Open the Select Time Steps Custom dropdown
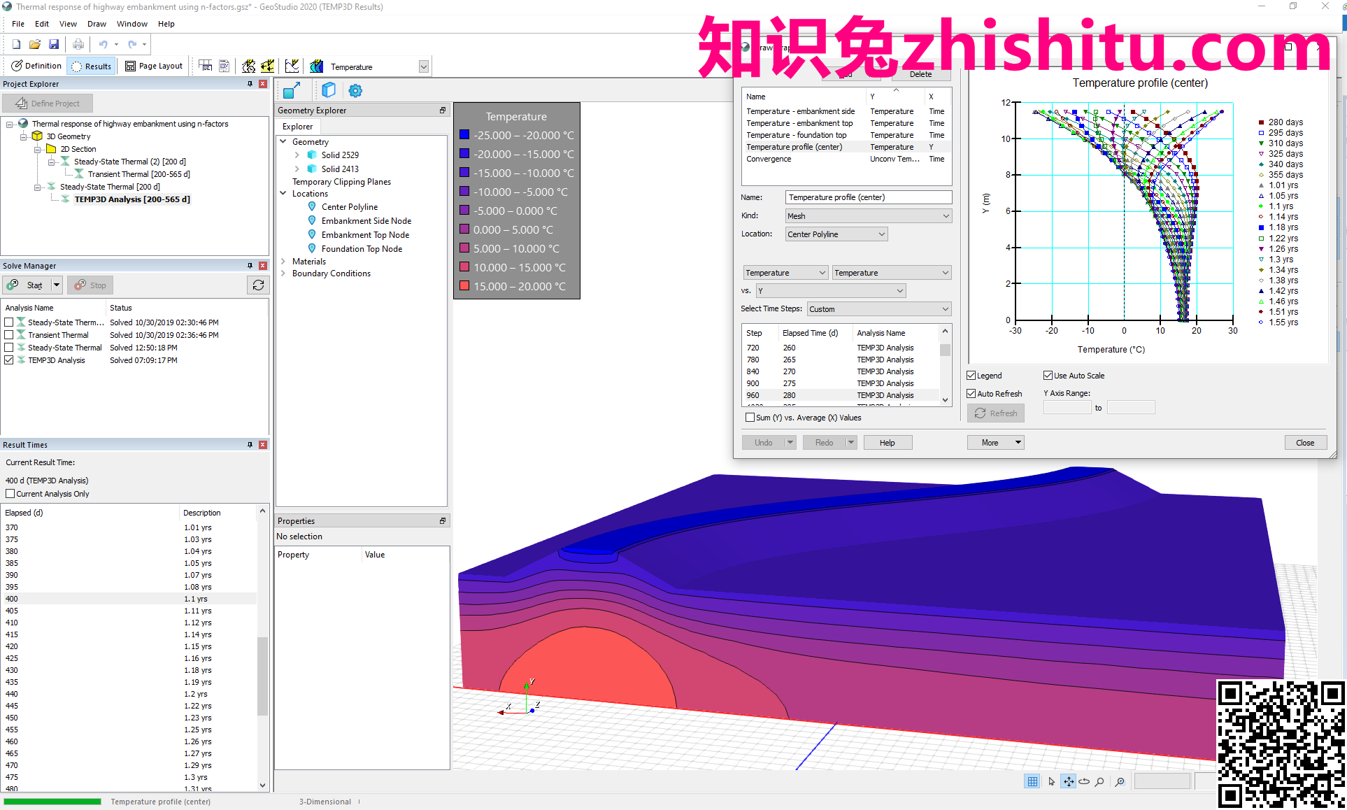 pyautogui.click(x=880, y=309)
